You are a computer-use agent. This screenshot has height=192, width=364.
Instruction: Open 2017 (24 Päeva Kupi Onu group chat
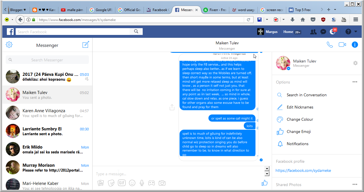[47, 77]
